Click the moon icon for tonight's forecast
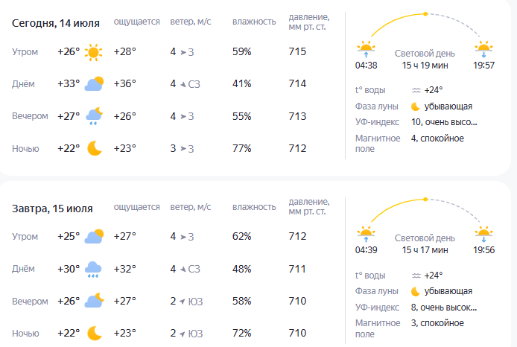 [95, 148]
